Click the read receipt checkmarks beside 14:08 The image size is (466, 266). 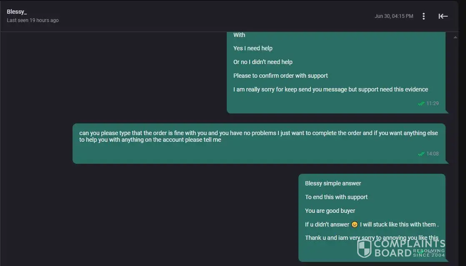[x=421, y=154]
